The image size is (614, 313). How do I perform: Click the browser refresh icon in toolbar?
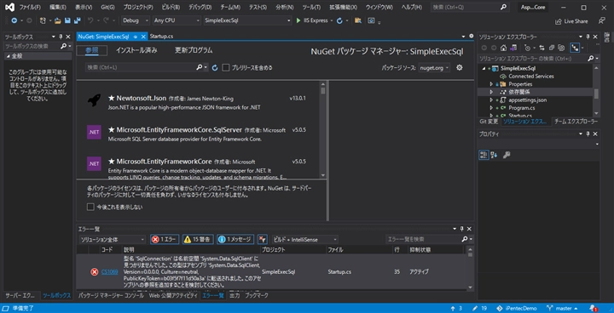[x=339, y=20]
